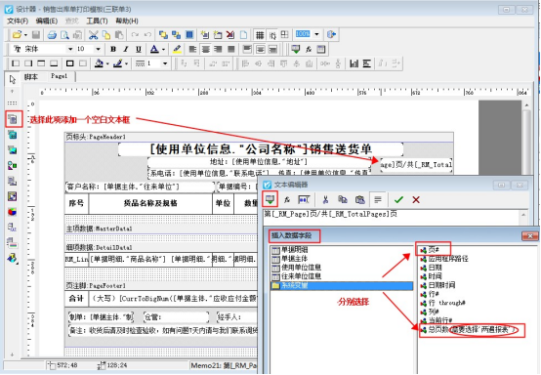Select the pointer arrow tool in sidebar
The width and height of the screenshot is (541, 375).
click(x=13, y=80)
